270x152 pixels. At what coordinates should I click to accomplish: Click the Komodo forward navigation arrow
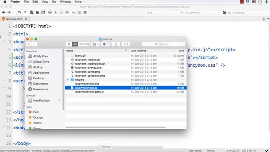pyautogui.click(x=9, y=12)
